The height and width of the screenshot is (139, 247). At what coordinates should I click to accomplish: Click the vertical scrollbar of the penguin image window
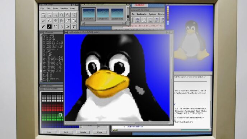pyautogui.click(x=171, y=78)
